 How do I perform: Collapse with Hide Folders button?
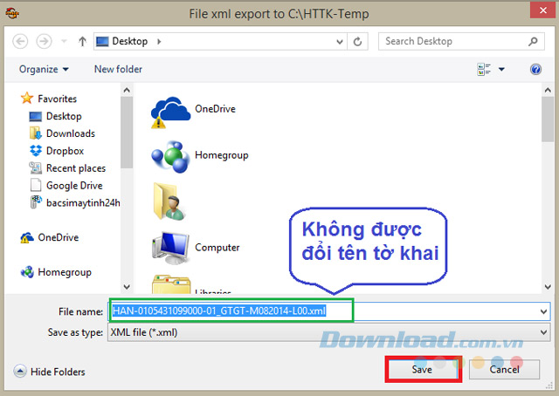tap(50, 372)
